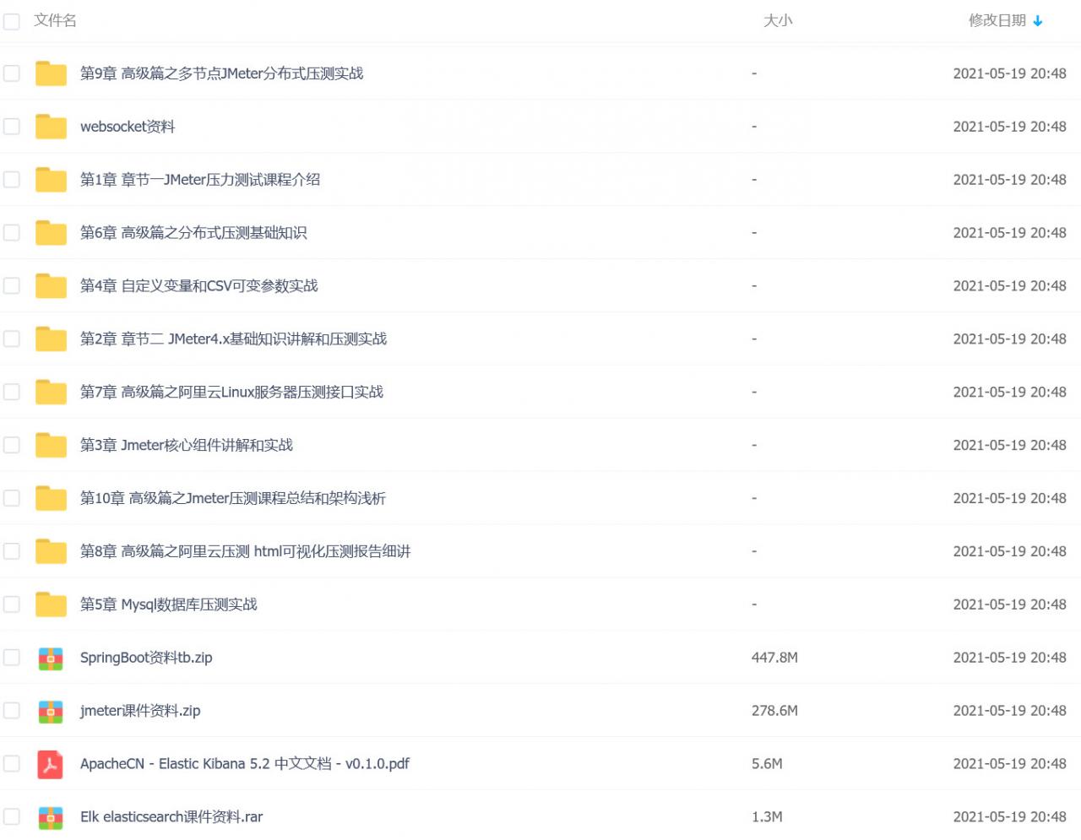Screen dimensions: 1081x840
Task: Open 第7章 高级篇之阿里云Linux服务器压测接口实战
Action: click(232, 393)
